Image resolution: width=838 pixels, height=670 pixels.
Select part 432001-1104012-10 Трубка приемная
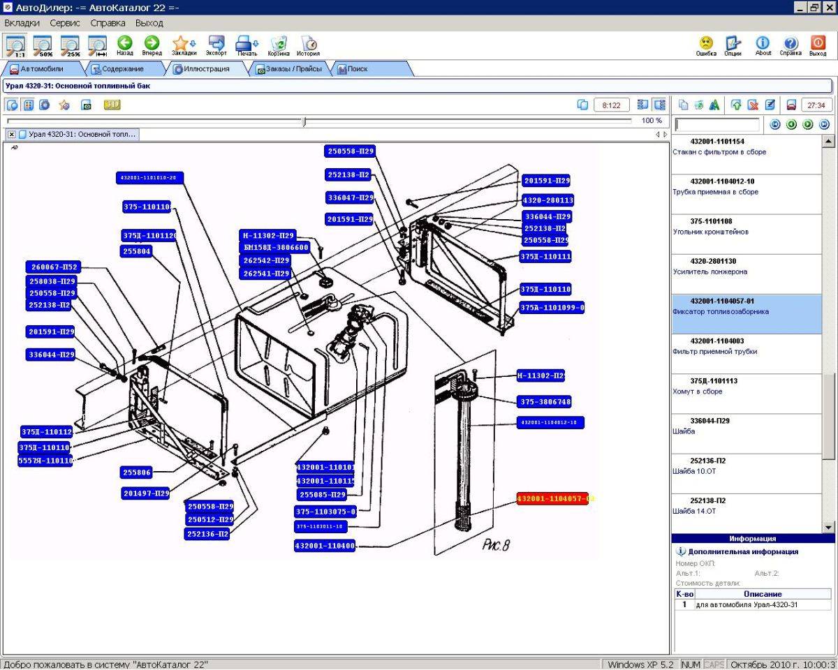pos(747,195)
